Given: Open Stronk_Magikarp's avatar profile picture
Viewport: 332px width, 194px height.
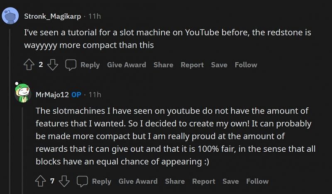Looking at the screenshot, I should pyautogui.click(x=10, y=16).
